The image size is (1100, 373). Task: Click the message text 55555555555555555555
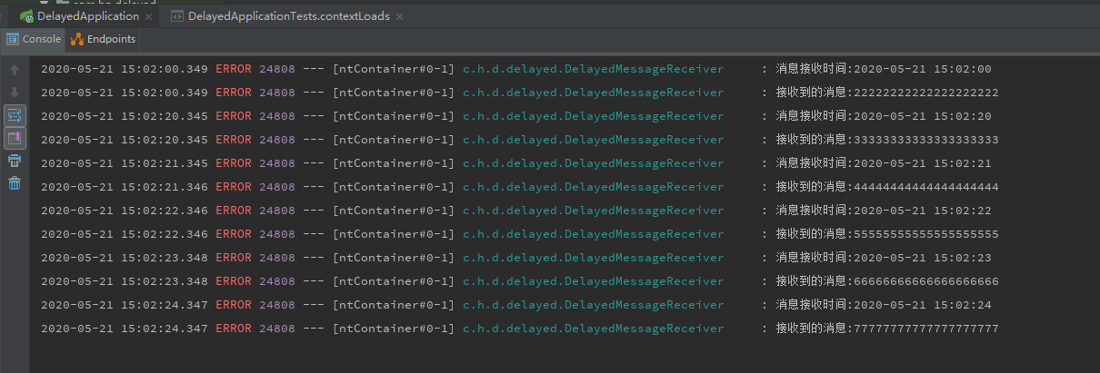(926, 234)
